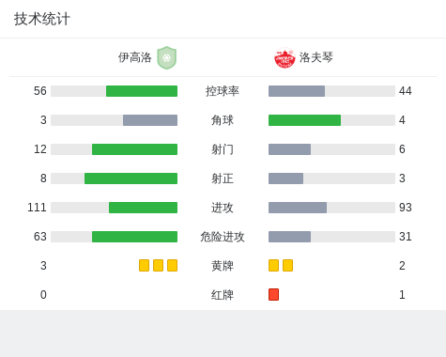Click the first yellow card of 洛夫琴
Screen dimensions: 446x357
[x=273, y=265]
